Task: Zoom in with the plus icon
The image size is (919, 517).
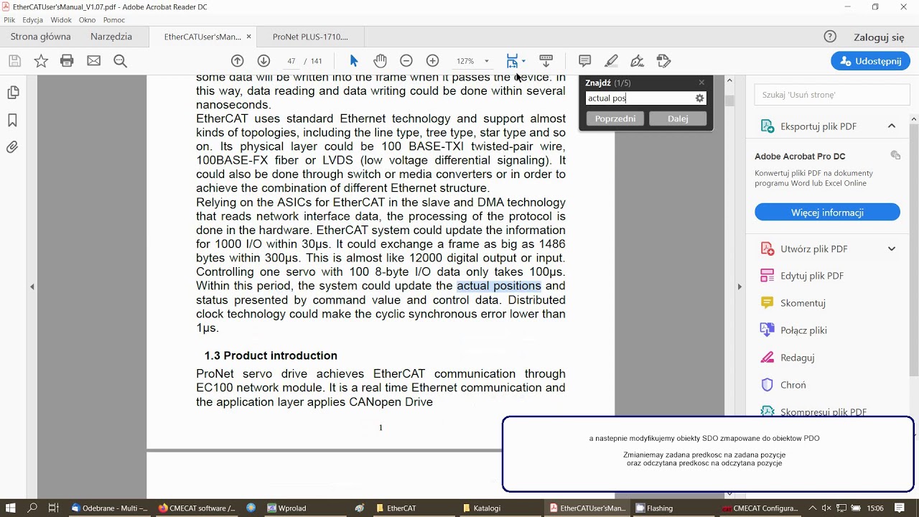Action: 432,61
